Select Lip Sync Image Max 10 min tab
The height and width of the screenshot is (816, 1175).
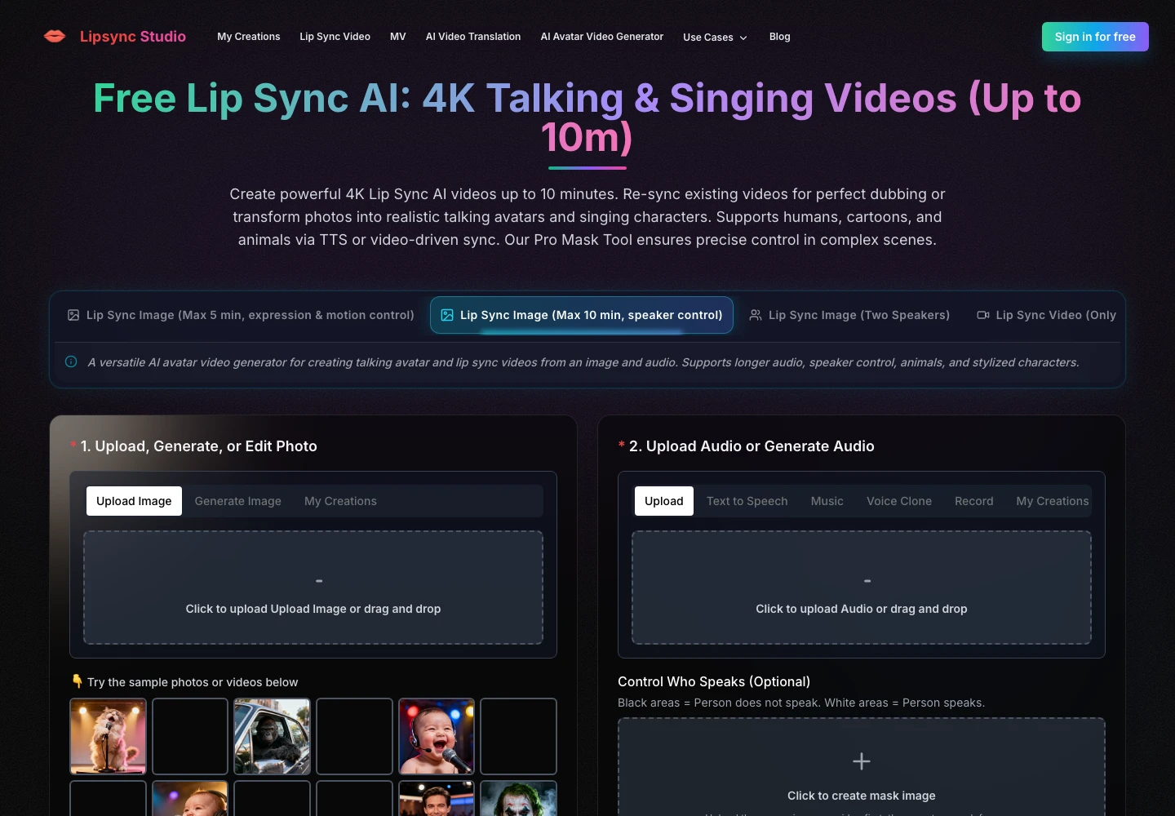[x=582, y=315]
